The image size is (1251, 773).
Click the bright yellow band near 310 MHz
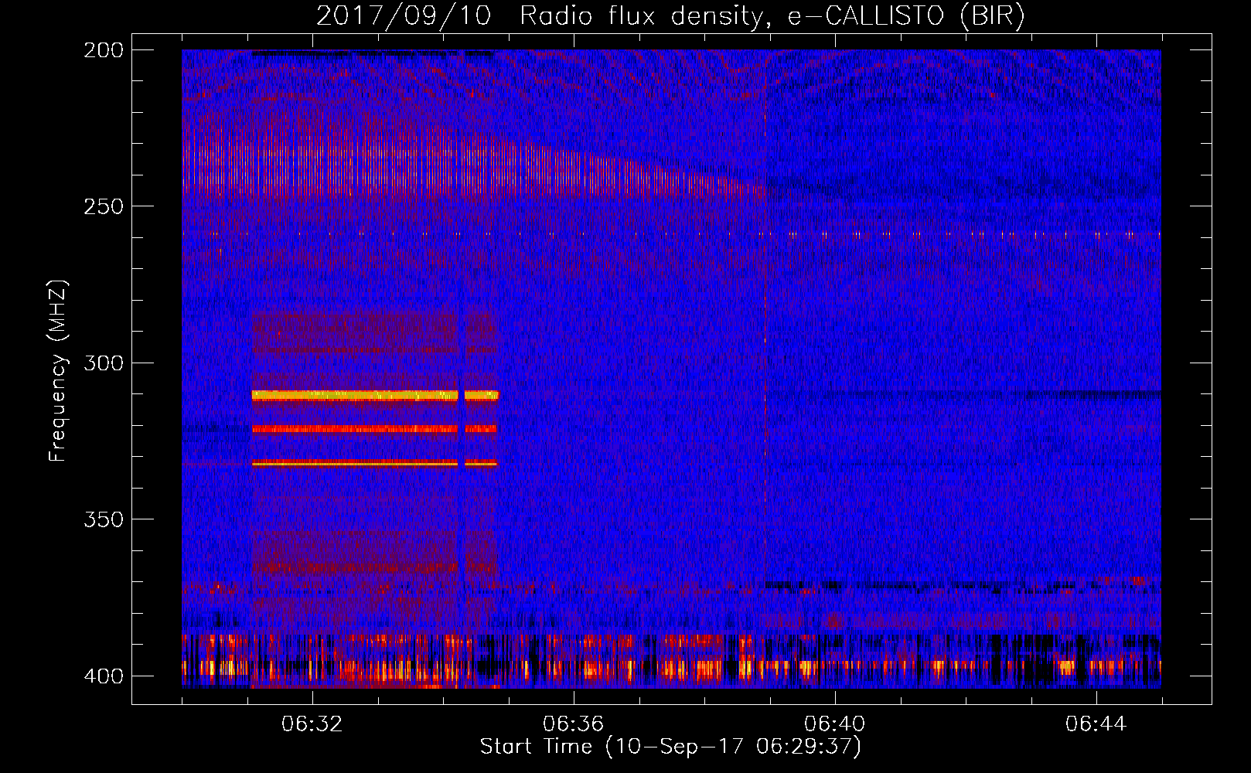375,396
